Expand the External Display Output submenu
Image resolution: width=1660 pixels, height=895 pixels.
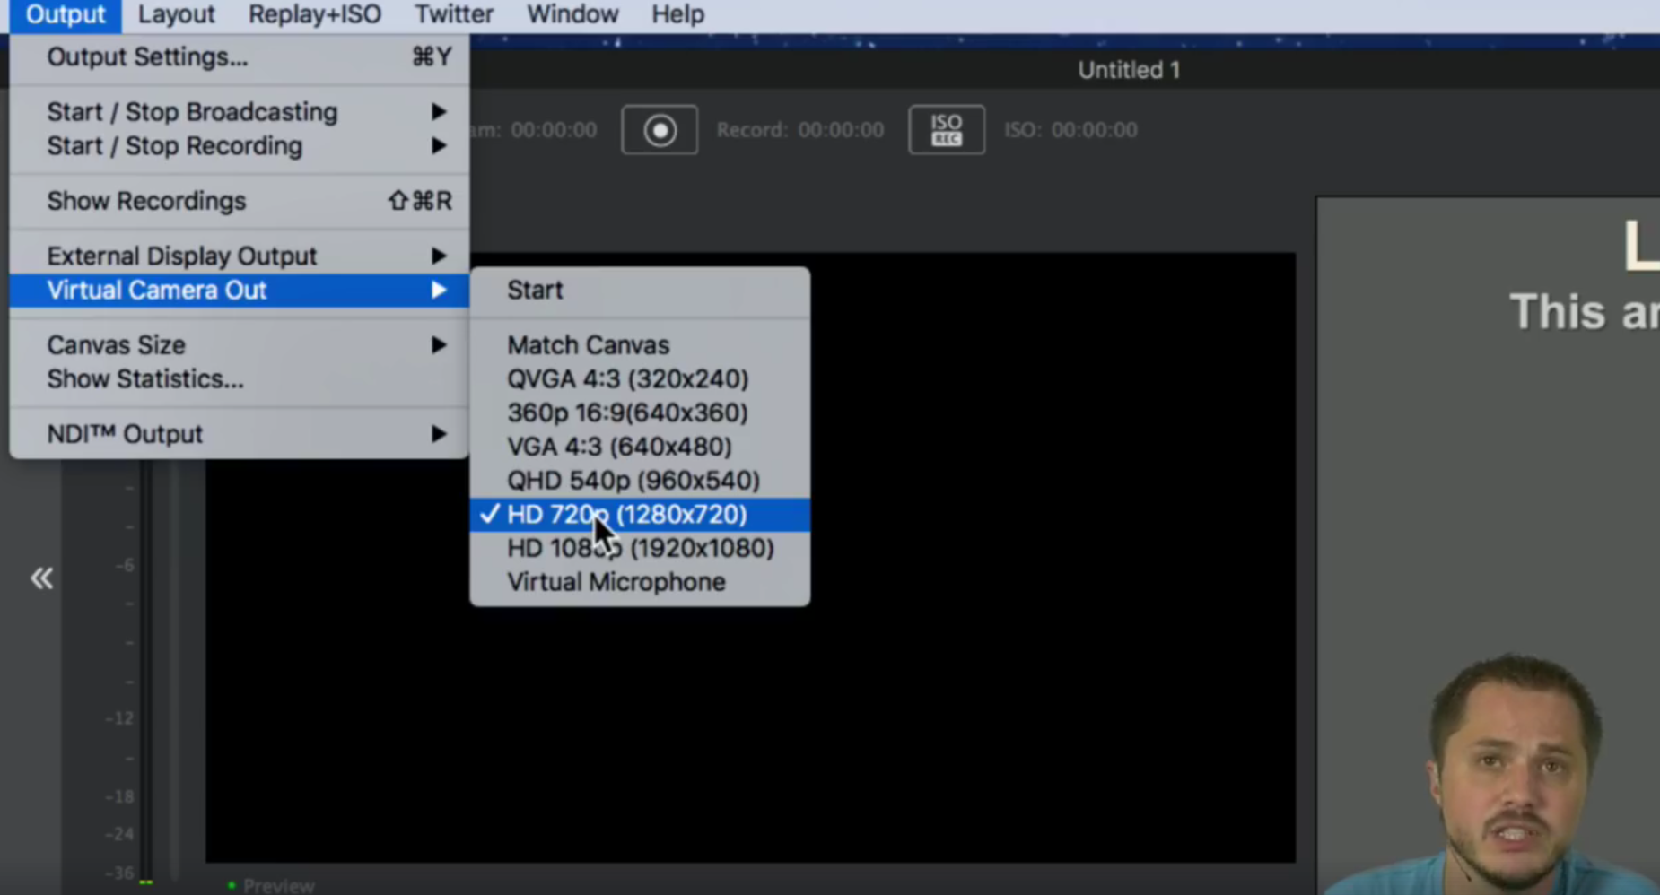pyautogui.click(x=181, y=255)
